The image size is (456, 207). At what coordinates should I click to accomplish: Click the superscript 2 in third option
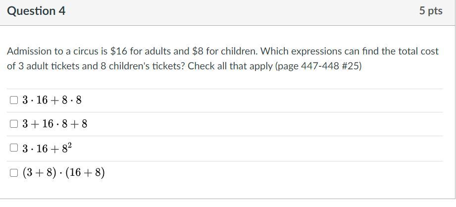coord(70,145)
